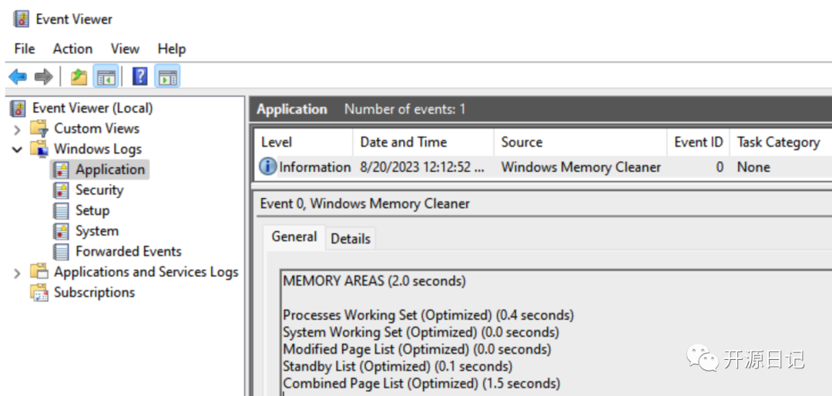This screenshot has width=832, height=396.
Task: Open the Forwarded Events log
Action: (x=128, y=251)
